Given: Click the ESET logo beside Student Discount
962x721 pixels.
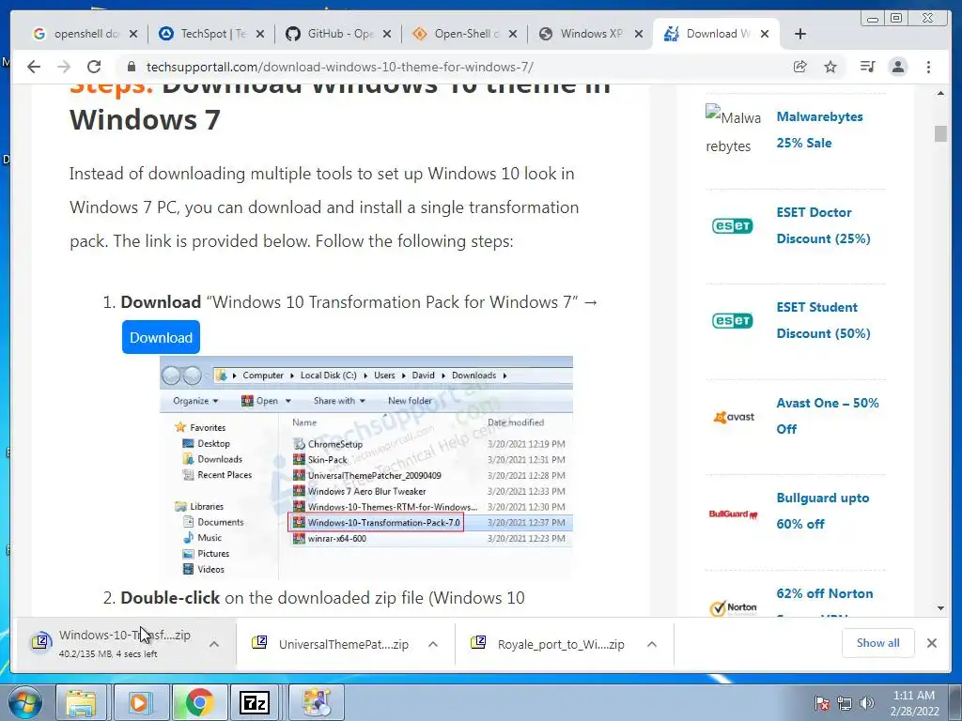Looking at the screenshot, I should [x=733, y=321].
